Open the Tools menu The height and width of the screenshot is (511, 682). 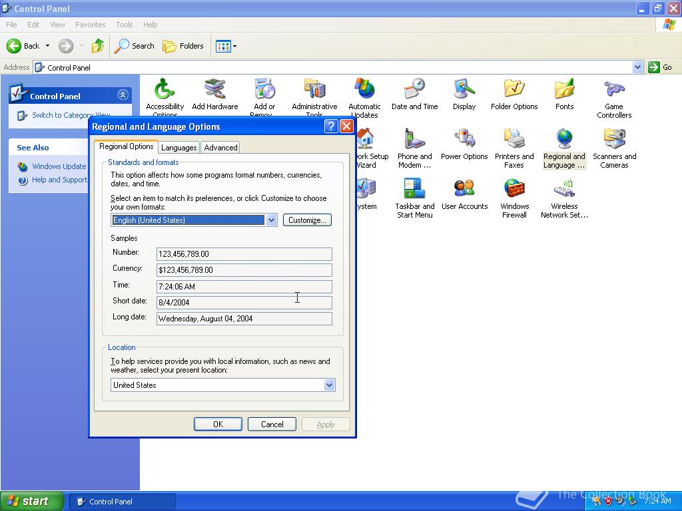point(124,25)
